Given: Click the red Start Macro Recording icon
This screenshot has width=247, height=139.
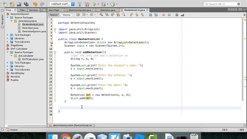Looking at the screenshot, I should (x=164, y=15).
